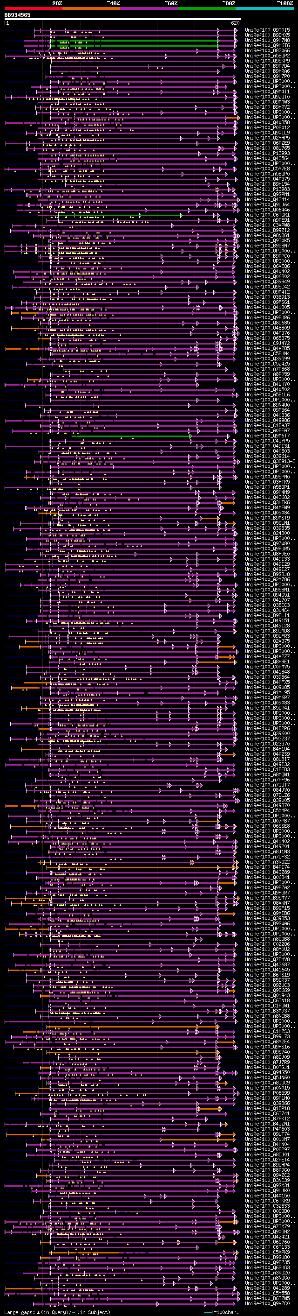Select hit UniRef100_Q9M7N8
The width and height of the screenshot is (298, 1316).
[x=267, y=40]
